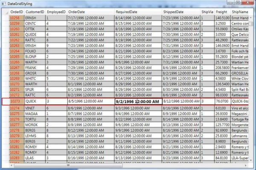Click the ShipVia column header
The height and width of the screenshot is (170, 256).
207,12
